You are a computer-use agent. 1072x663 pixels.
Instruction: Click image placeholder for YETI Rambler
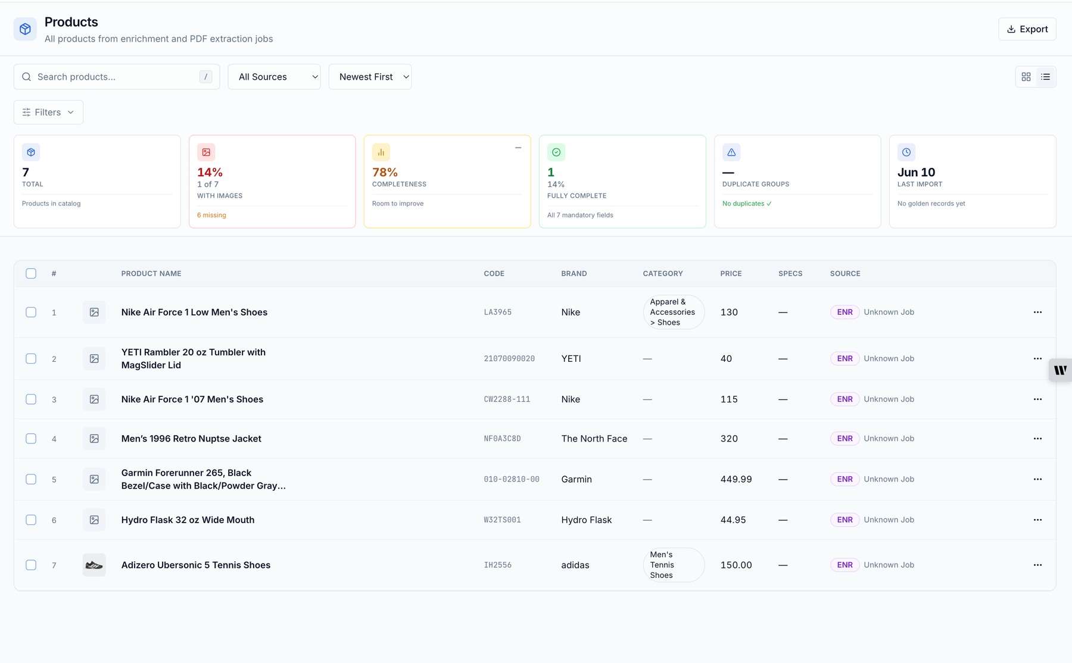coord(94,359)
